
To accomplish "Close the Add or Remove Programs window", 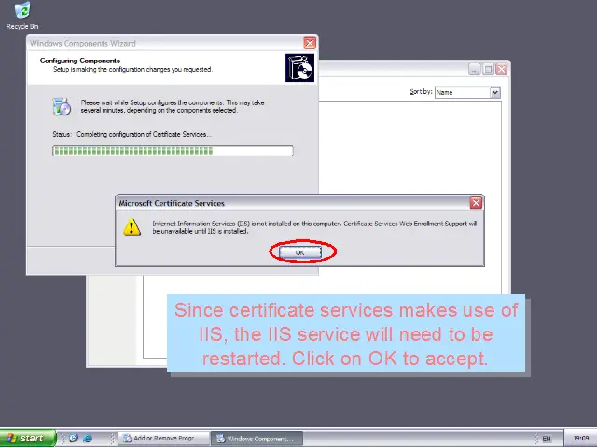I will point(502,70).
